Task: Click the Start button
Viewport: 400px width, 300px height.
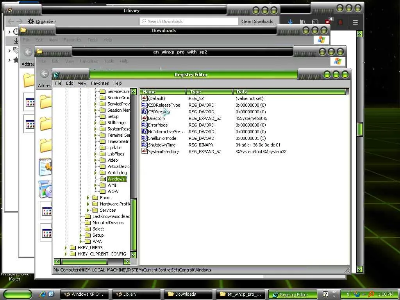Action: click(x=18, y=294)
